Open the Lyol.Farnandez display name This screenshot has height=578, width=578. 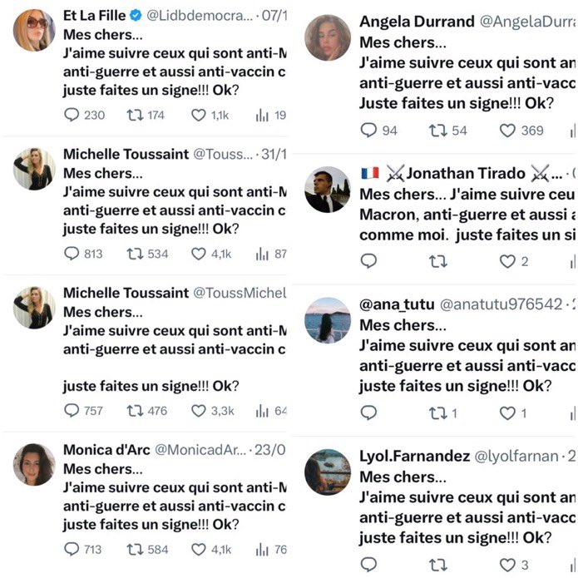415,457
